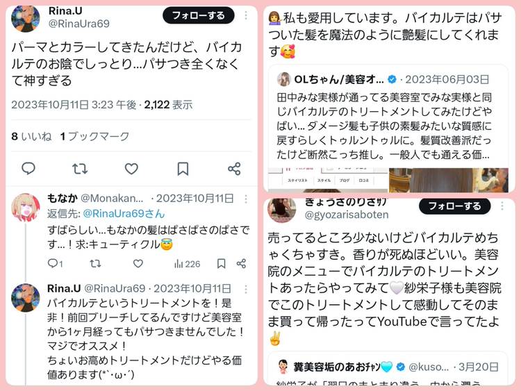This screenshot has height=391, width=521.
Task: Follow @gyozarisaboten with フォローする button
Action: pyautogui.click(x=454, y=206)
